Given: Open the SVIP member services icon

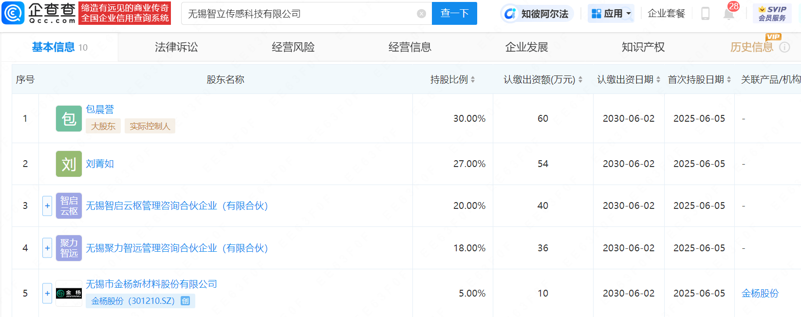Looking at the screenshot, I should click(x=772, y=14).
